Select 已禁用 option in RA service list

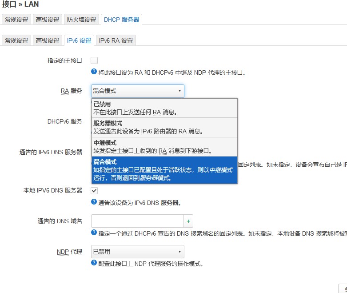[x=164, y=108]
